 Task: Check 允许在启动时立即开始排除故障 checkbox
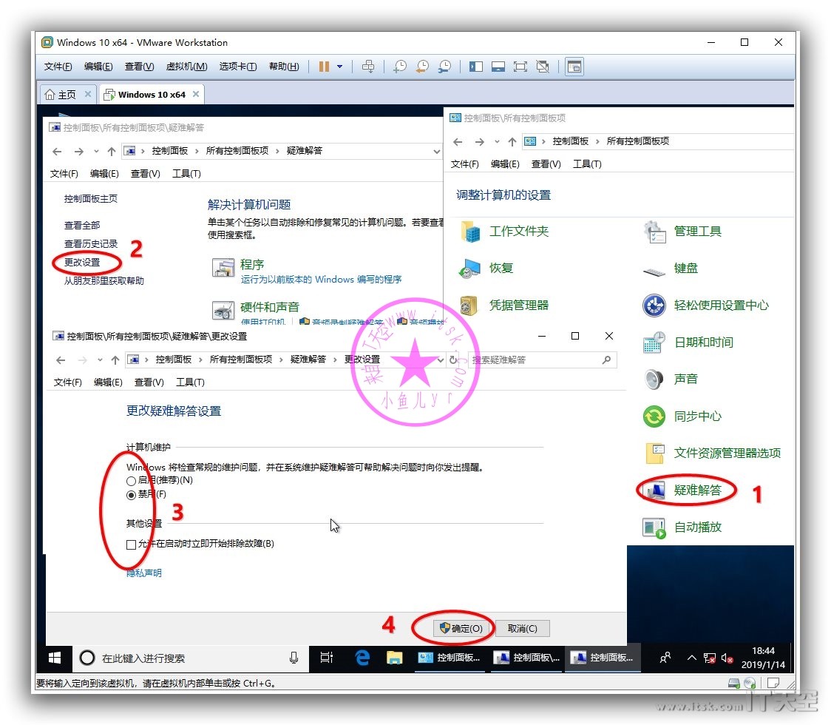tap(131, 544)
